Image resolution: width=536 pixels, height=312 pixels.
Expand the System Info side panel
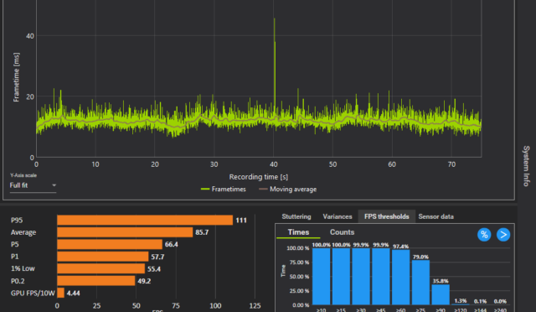(x=526, y=166)
